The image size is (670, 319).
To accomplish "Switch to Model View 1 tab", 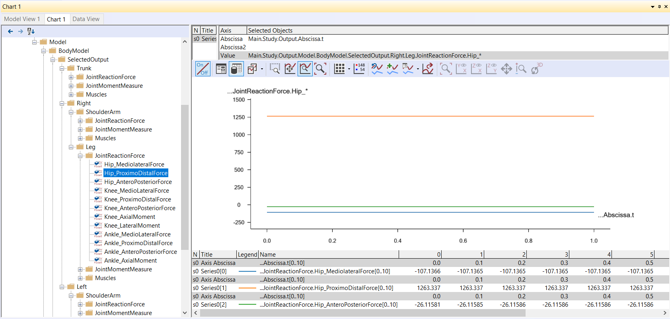I will (22, 19).
